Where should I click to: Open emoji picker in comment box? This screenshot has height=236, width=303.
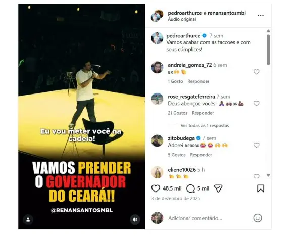pos(258,218)
